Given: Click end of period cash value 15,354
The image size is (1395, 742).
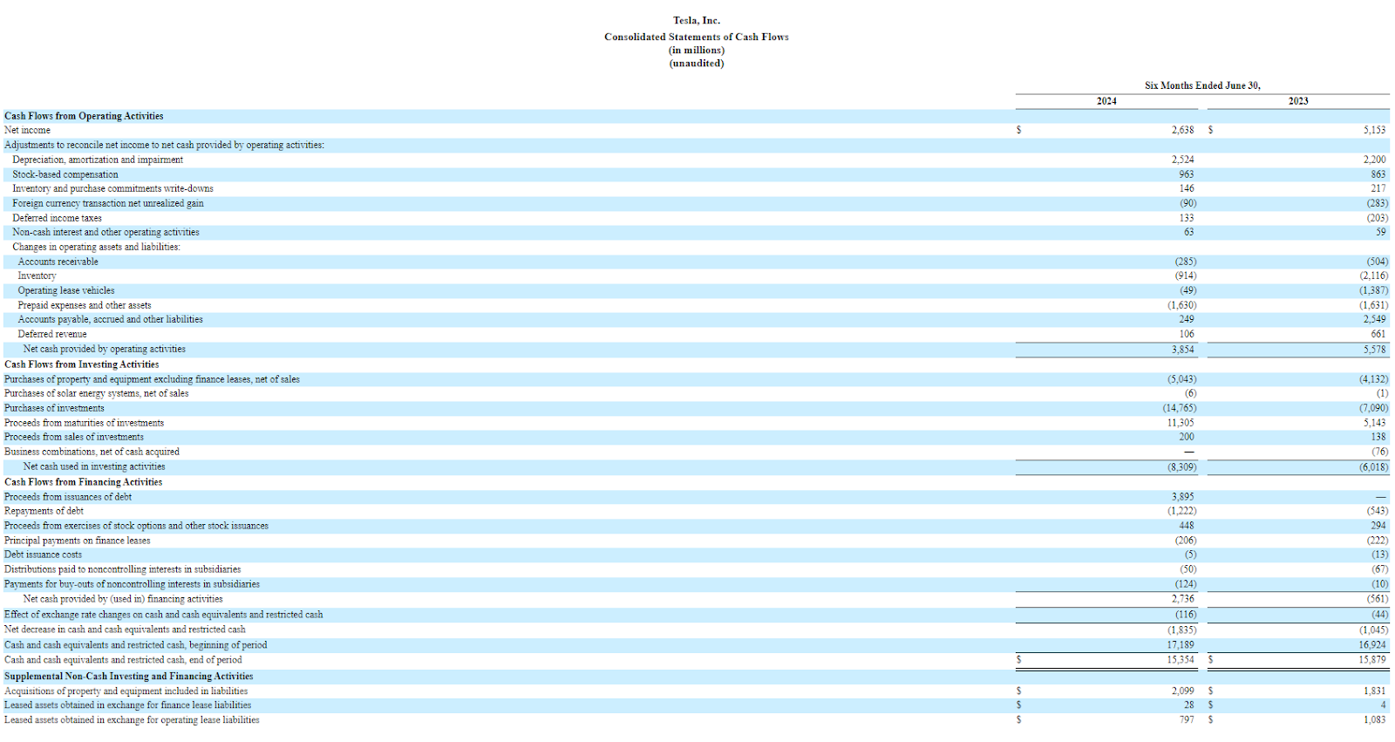Looking at the screenshot, I should pyautogui.click(x=1181, y=660).
